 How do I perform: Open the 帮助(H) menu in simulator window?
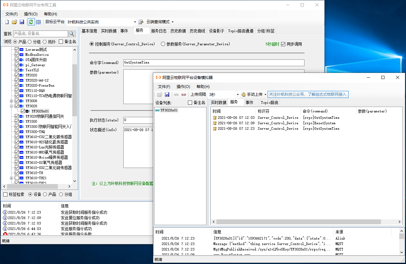(203, 87)
